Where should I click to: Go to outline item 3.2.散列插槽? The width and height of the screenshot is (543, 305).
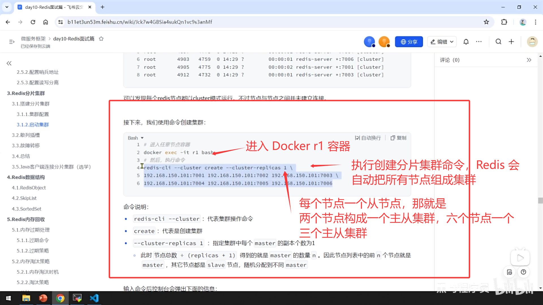coord(26,135)
